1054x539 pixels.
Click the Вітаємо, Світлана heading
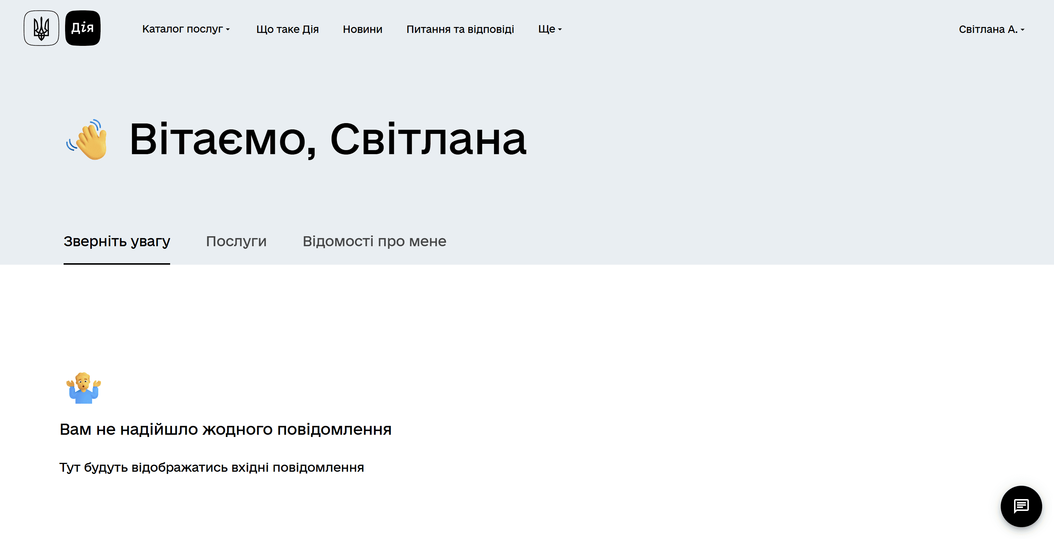[327, 140]
